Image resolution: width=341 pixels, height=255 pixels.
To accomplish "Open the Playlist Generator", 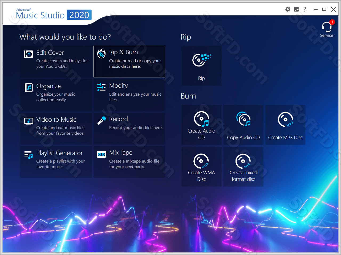I will coord(56,162).
